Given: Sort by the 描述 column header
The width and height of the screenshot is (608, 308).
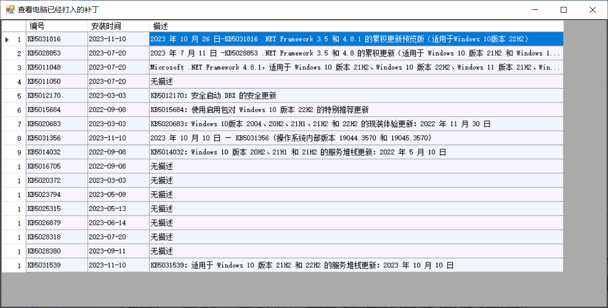Looking at the screenshot, I should click(x=356, y=26).
